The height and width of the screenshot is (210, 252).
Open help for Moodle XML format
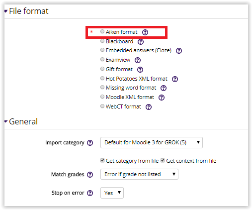click(162, 98)
